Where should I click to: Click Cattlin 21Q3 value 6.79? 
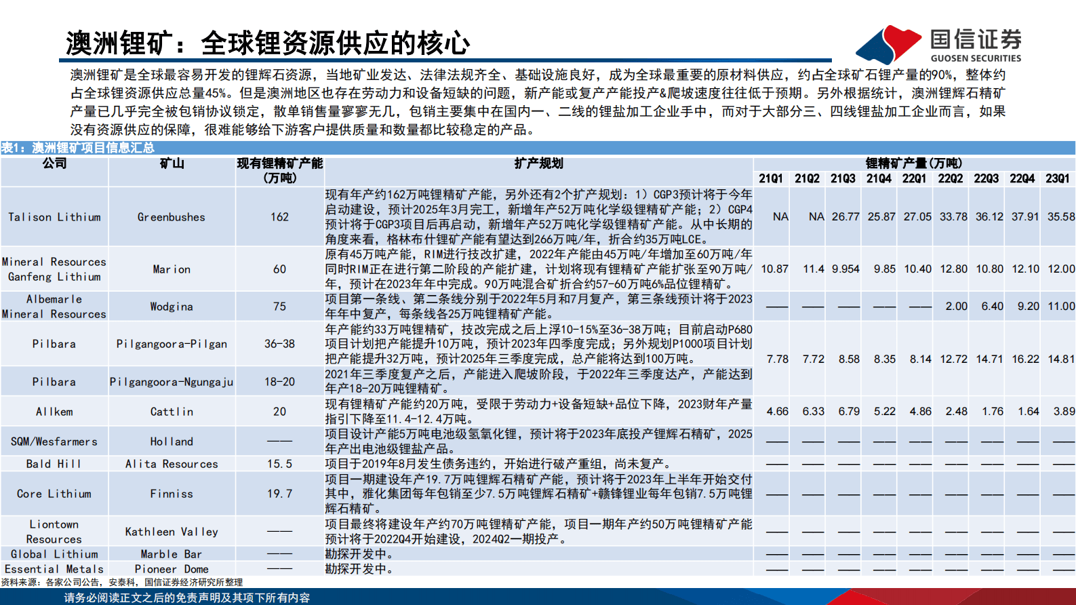pos(849,412)
